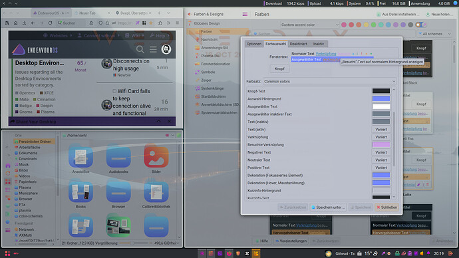Open the Custom accent color dropdown

point(309,25)
